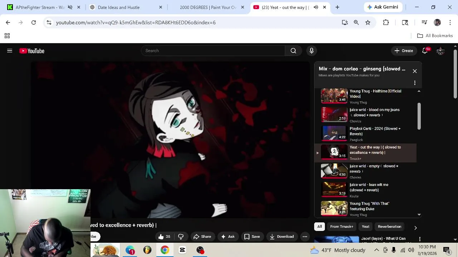This screenshot has width=458, height=257.
Task: Click the page vertical scrollbar
Action: pos(455,74)
